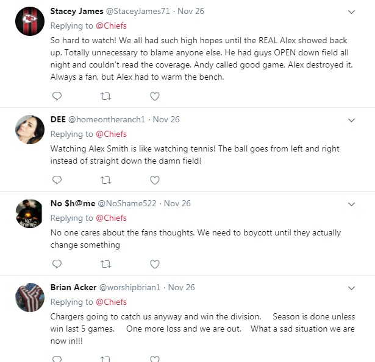Click Brian Acker's flag avatar
The width and height of the screenshot is (375, 362).
click(x=29, y=297)
